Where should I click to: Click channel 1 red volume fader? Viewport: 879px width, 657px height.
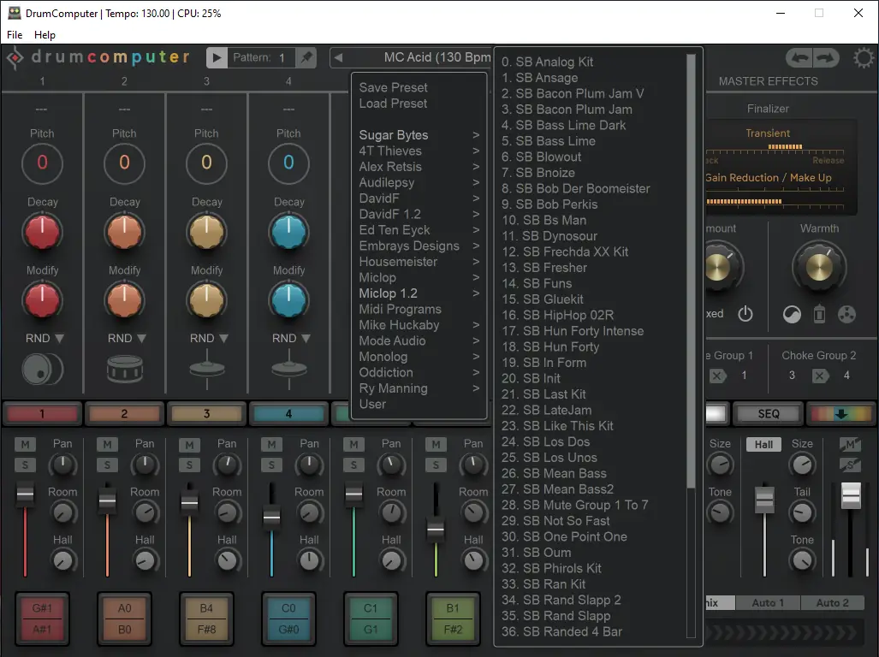(25, 494)
